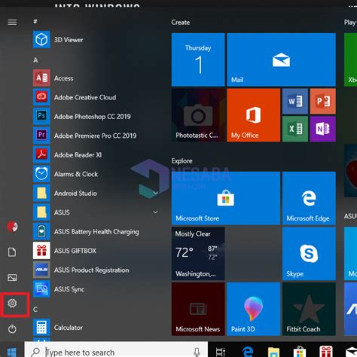Click the Explore group title

point(182,161)
